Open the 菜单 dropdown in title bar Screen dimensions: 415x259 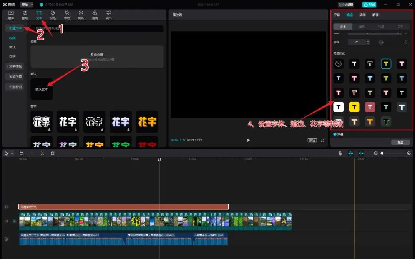[x=27, y=5]
